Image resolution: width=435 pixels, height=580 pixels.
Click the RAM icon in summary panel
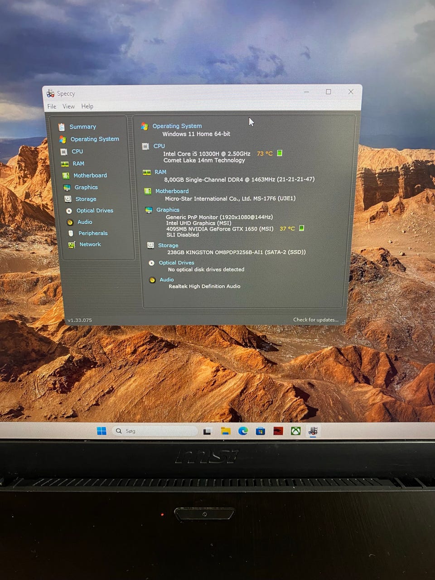click(147, 173)
